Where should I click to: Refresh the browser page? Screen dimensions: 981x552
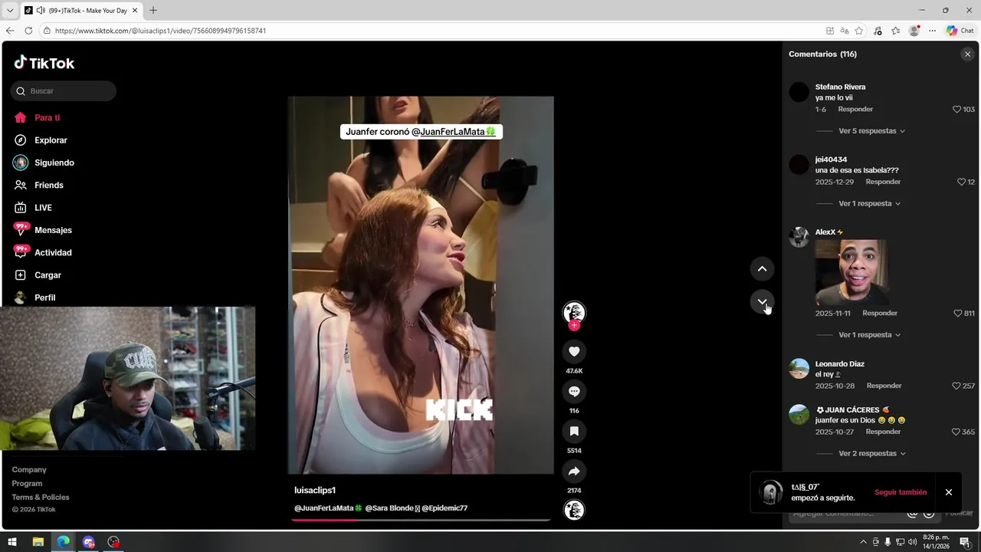[x=28, y=31]
